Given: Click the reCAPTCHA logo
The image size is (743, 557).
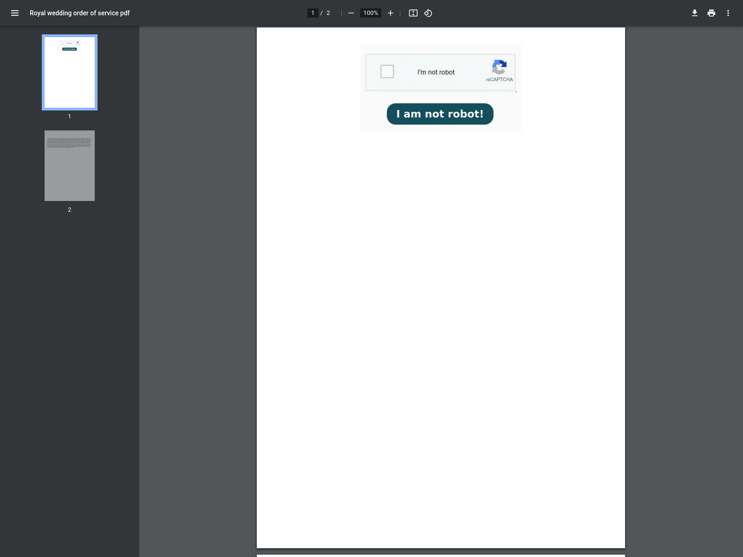Looking at the screenshot, I should 499,67.
